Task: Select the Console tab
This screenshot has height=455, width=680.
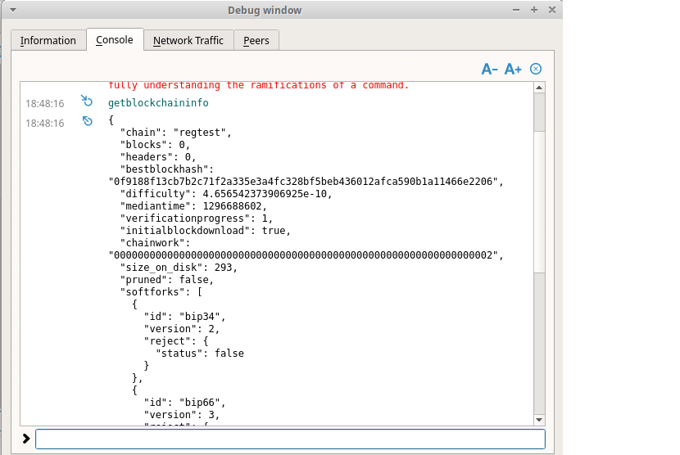Action: coord(115,40)
